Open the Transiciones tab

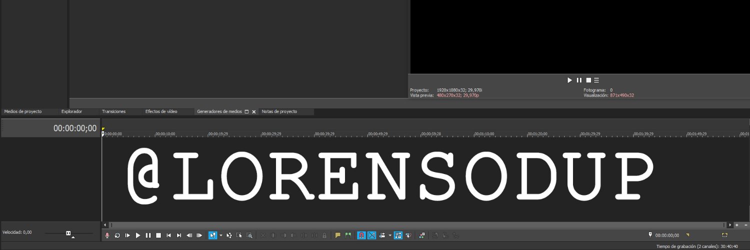pyautogui.click(x=113, y=111)
